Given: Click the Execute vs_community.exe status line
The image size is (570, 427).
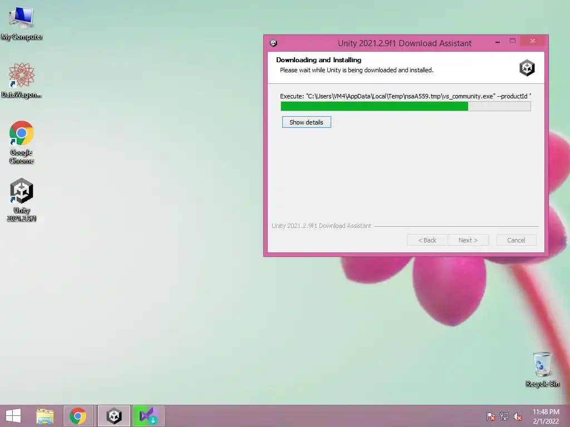Looking at the screenshot, I should (405, 96).
